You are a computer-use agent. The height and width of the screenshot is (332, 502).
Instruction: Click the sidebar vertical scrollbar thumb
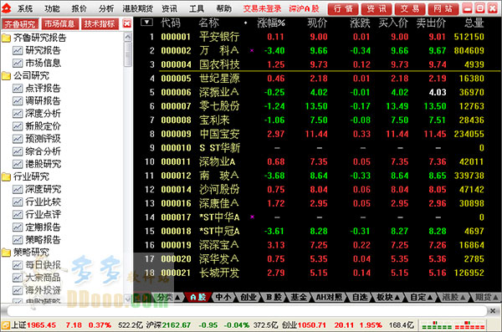(x=128, y=54)
